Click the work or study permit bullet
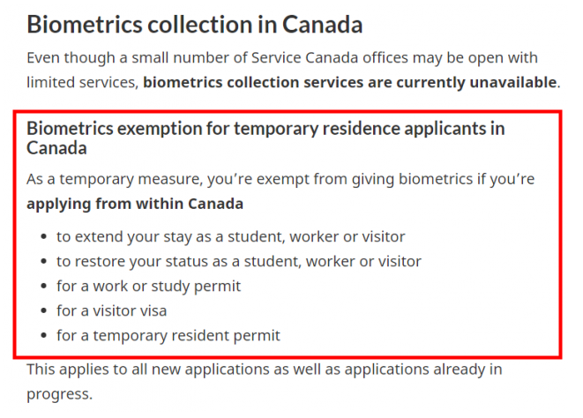Screen dimensions: 583x418 tap(148, 286)
